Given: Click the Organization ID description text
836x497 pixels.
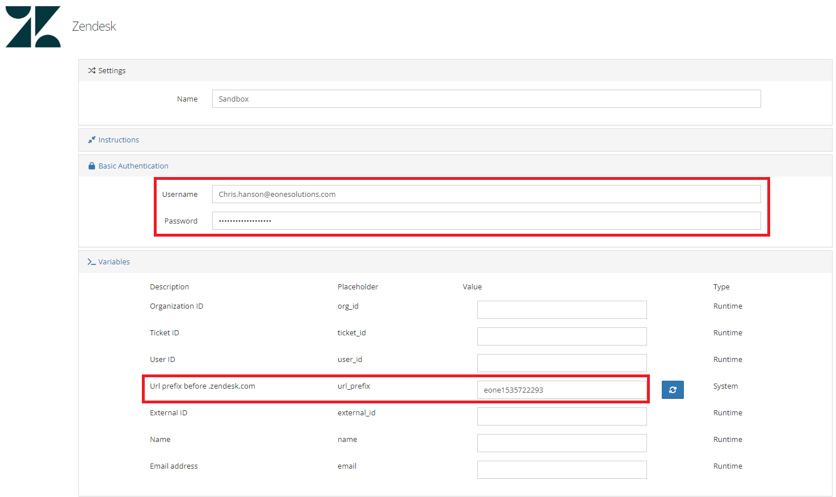Looking at the screenshot, I should click(177, 306).
